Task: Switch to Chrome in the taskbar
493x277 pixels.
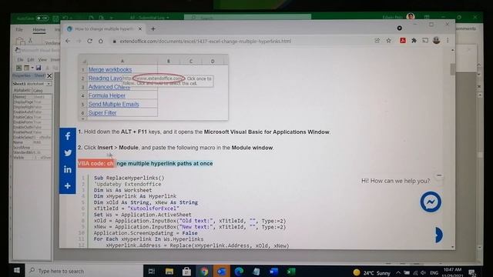Action: click(204, 271)
